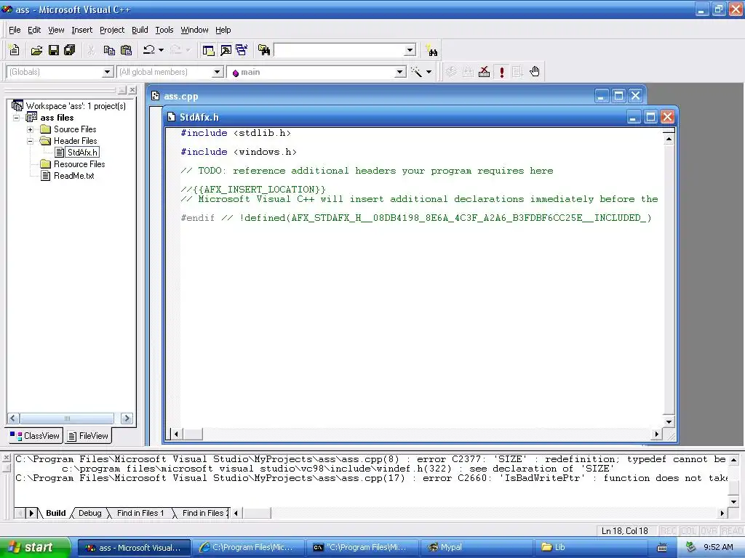Toggle breakpoint with the hand icon
This screenshot has height=558, width=745.
coord(535,72)
